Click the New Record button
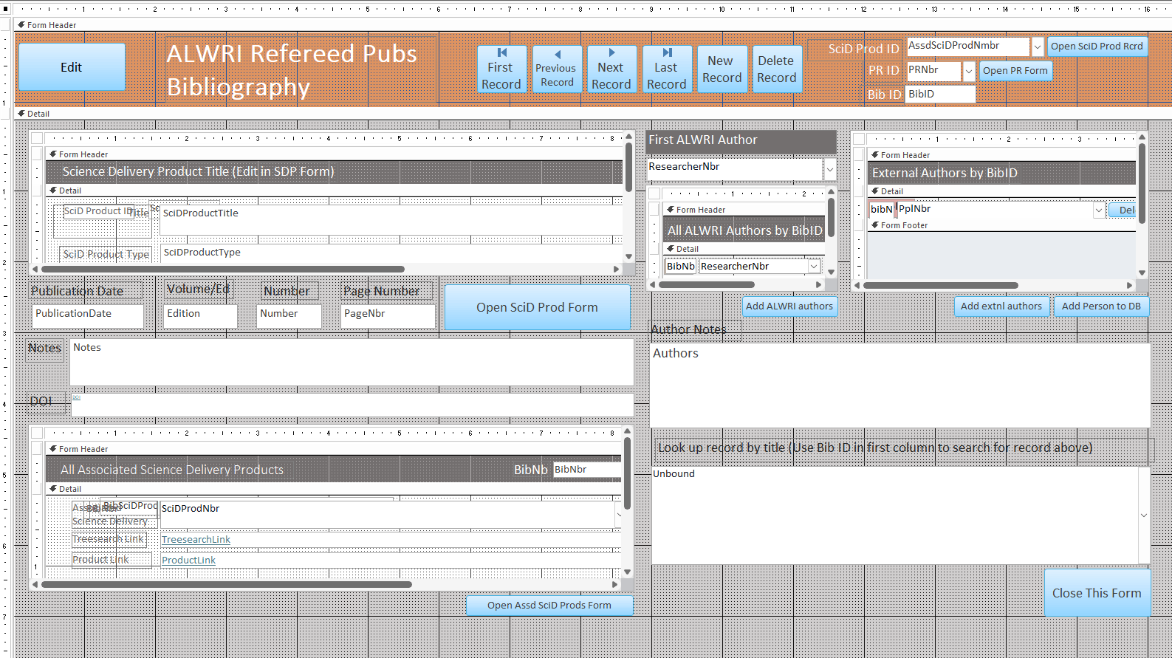 pyautogui.click(x=722, y=69)
